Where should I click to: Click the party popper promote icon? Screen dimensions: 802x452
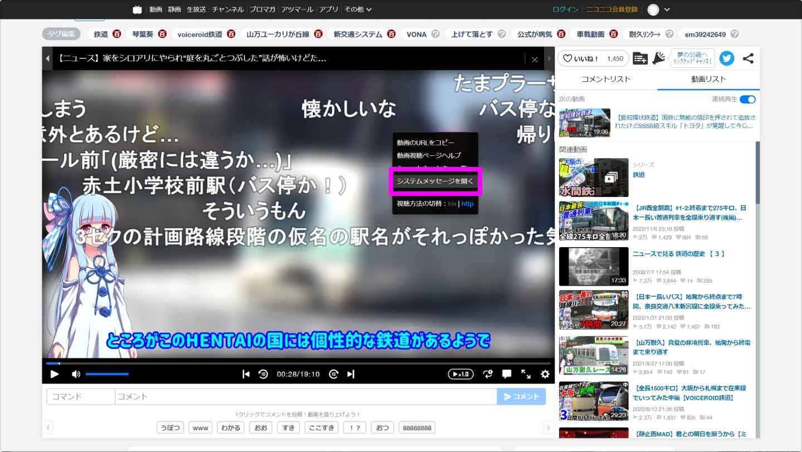(659, 58)
